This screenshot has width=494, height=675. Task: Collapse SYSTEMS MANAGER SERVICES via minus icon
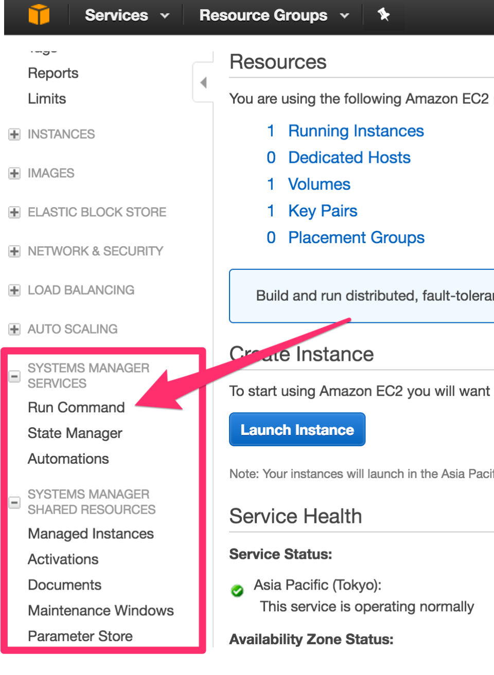14,376
